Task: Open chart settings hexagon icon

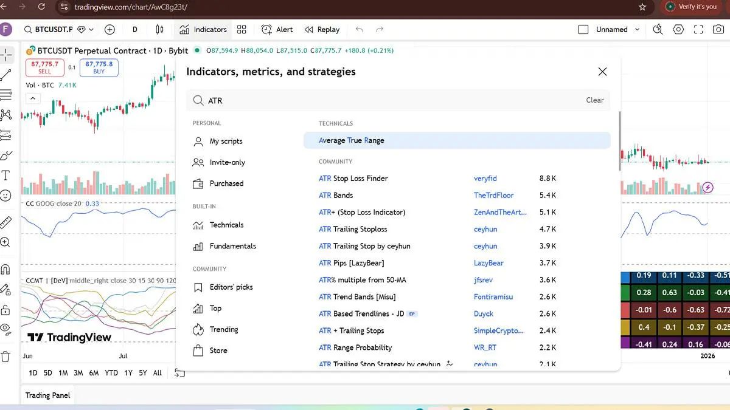Action: click(678, 29)
